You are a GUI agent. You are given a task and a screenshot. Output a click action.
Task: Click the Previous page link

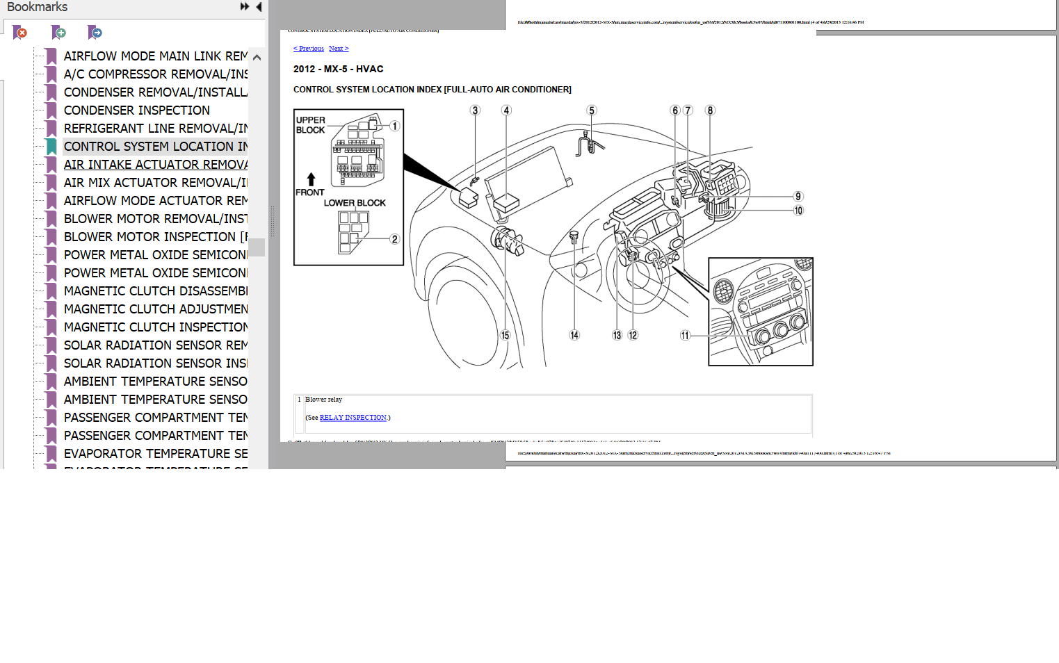309,49
